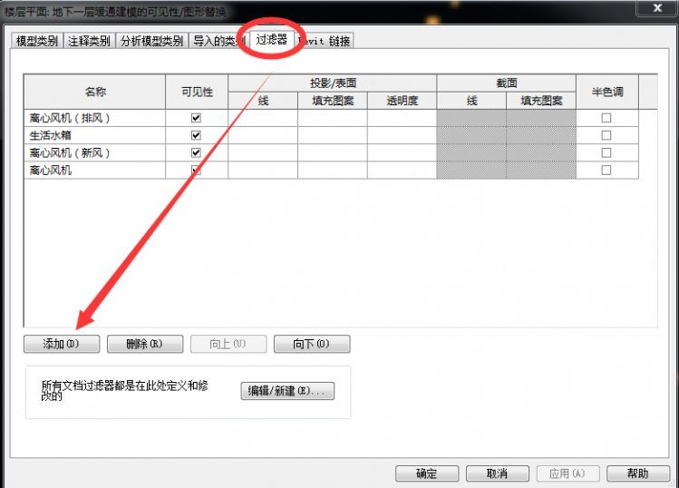The image size is (679, 488).
Task: Open the 编辑/新建 filter dialog
Action: tap(287, 390)
